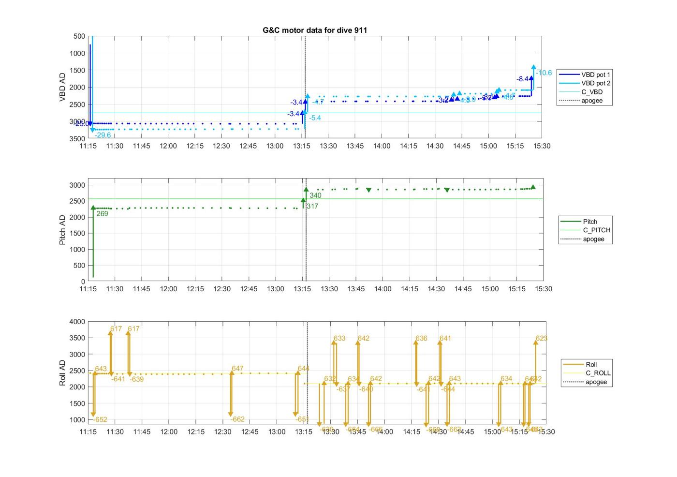Click the "636" label in the Roll plot
The image size is (677, 477).
point(421,339)
